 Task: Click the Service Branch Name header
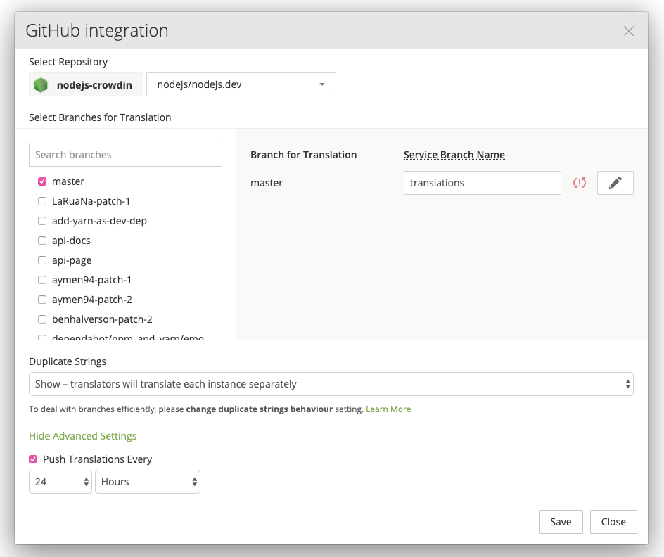454,155
